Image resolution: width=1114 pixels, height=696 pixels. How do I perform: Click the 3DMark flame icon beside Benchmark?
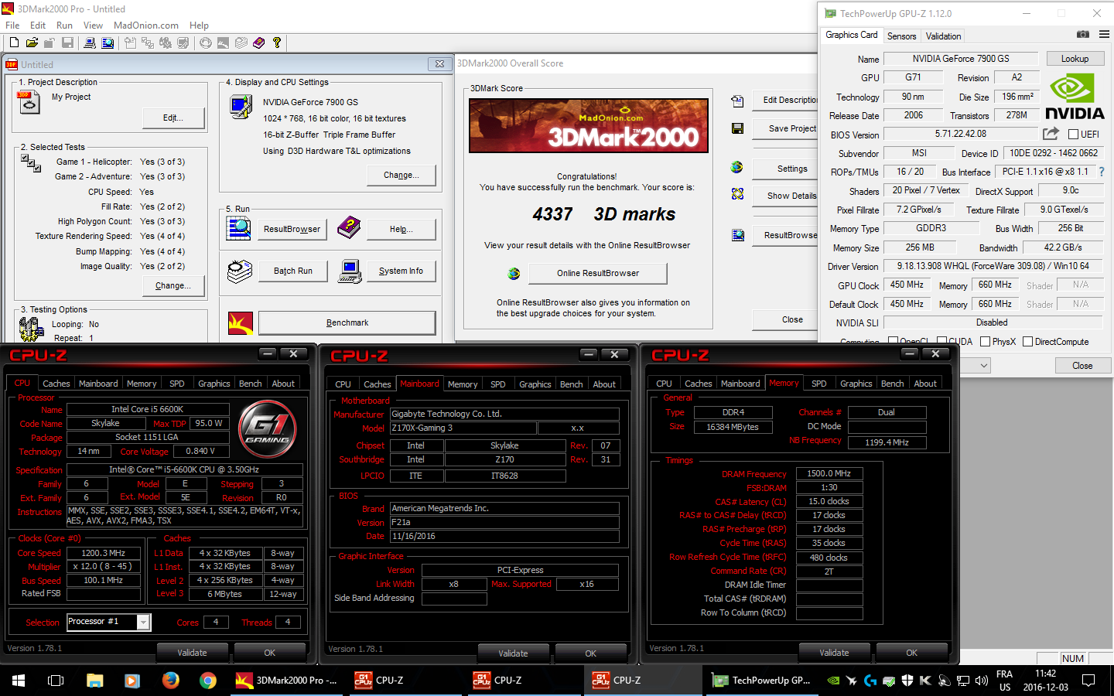pyautogui.click(x=241, y=322)
